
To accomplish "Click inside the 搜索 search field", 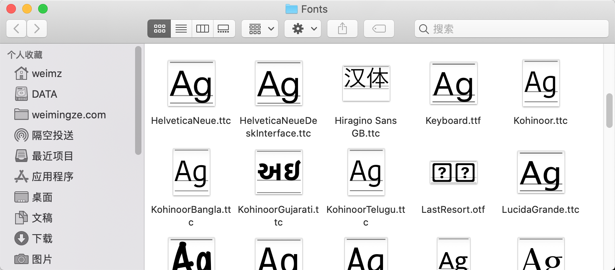I will [x=477, y=29].
